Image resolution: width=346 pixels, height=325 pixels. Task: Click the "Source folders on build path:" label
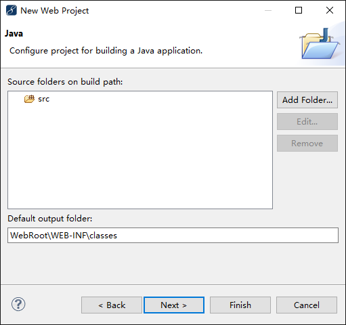(x=65, y=82)
